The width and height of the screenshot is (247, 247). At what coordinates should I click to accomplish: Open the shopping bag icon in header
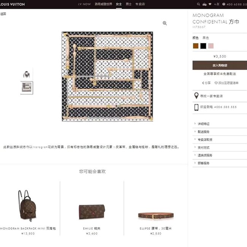(x=204, y=5)
